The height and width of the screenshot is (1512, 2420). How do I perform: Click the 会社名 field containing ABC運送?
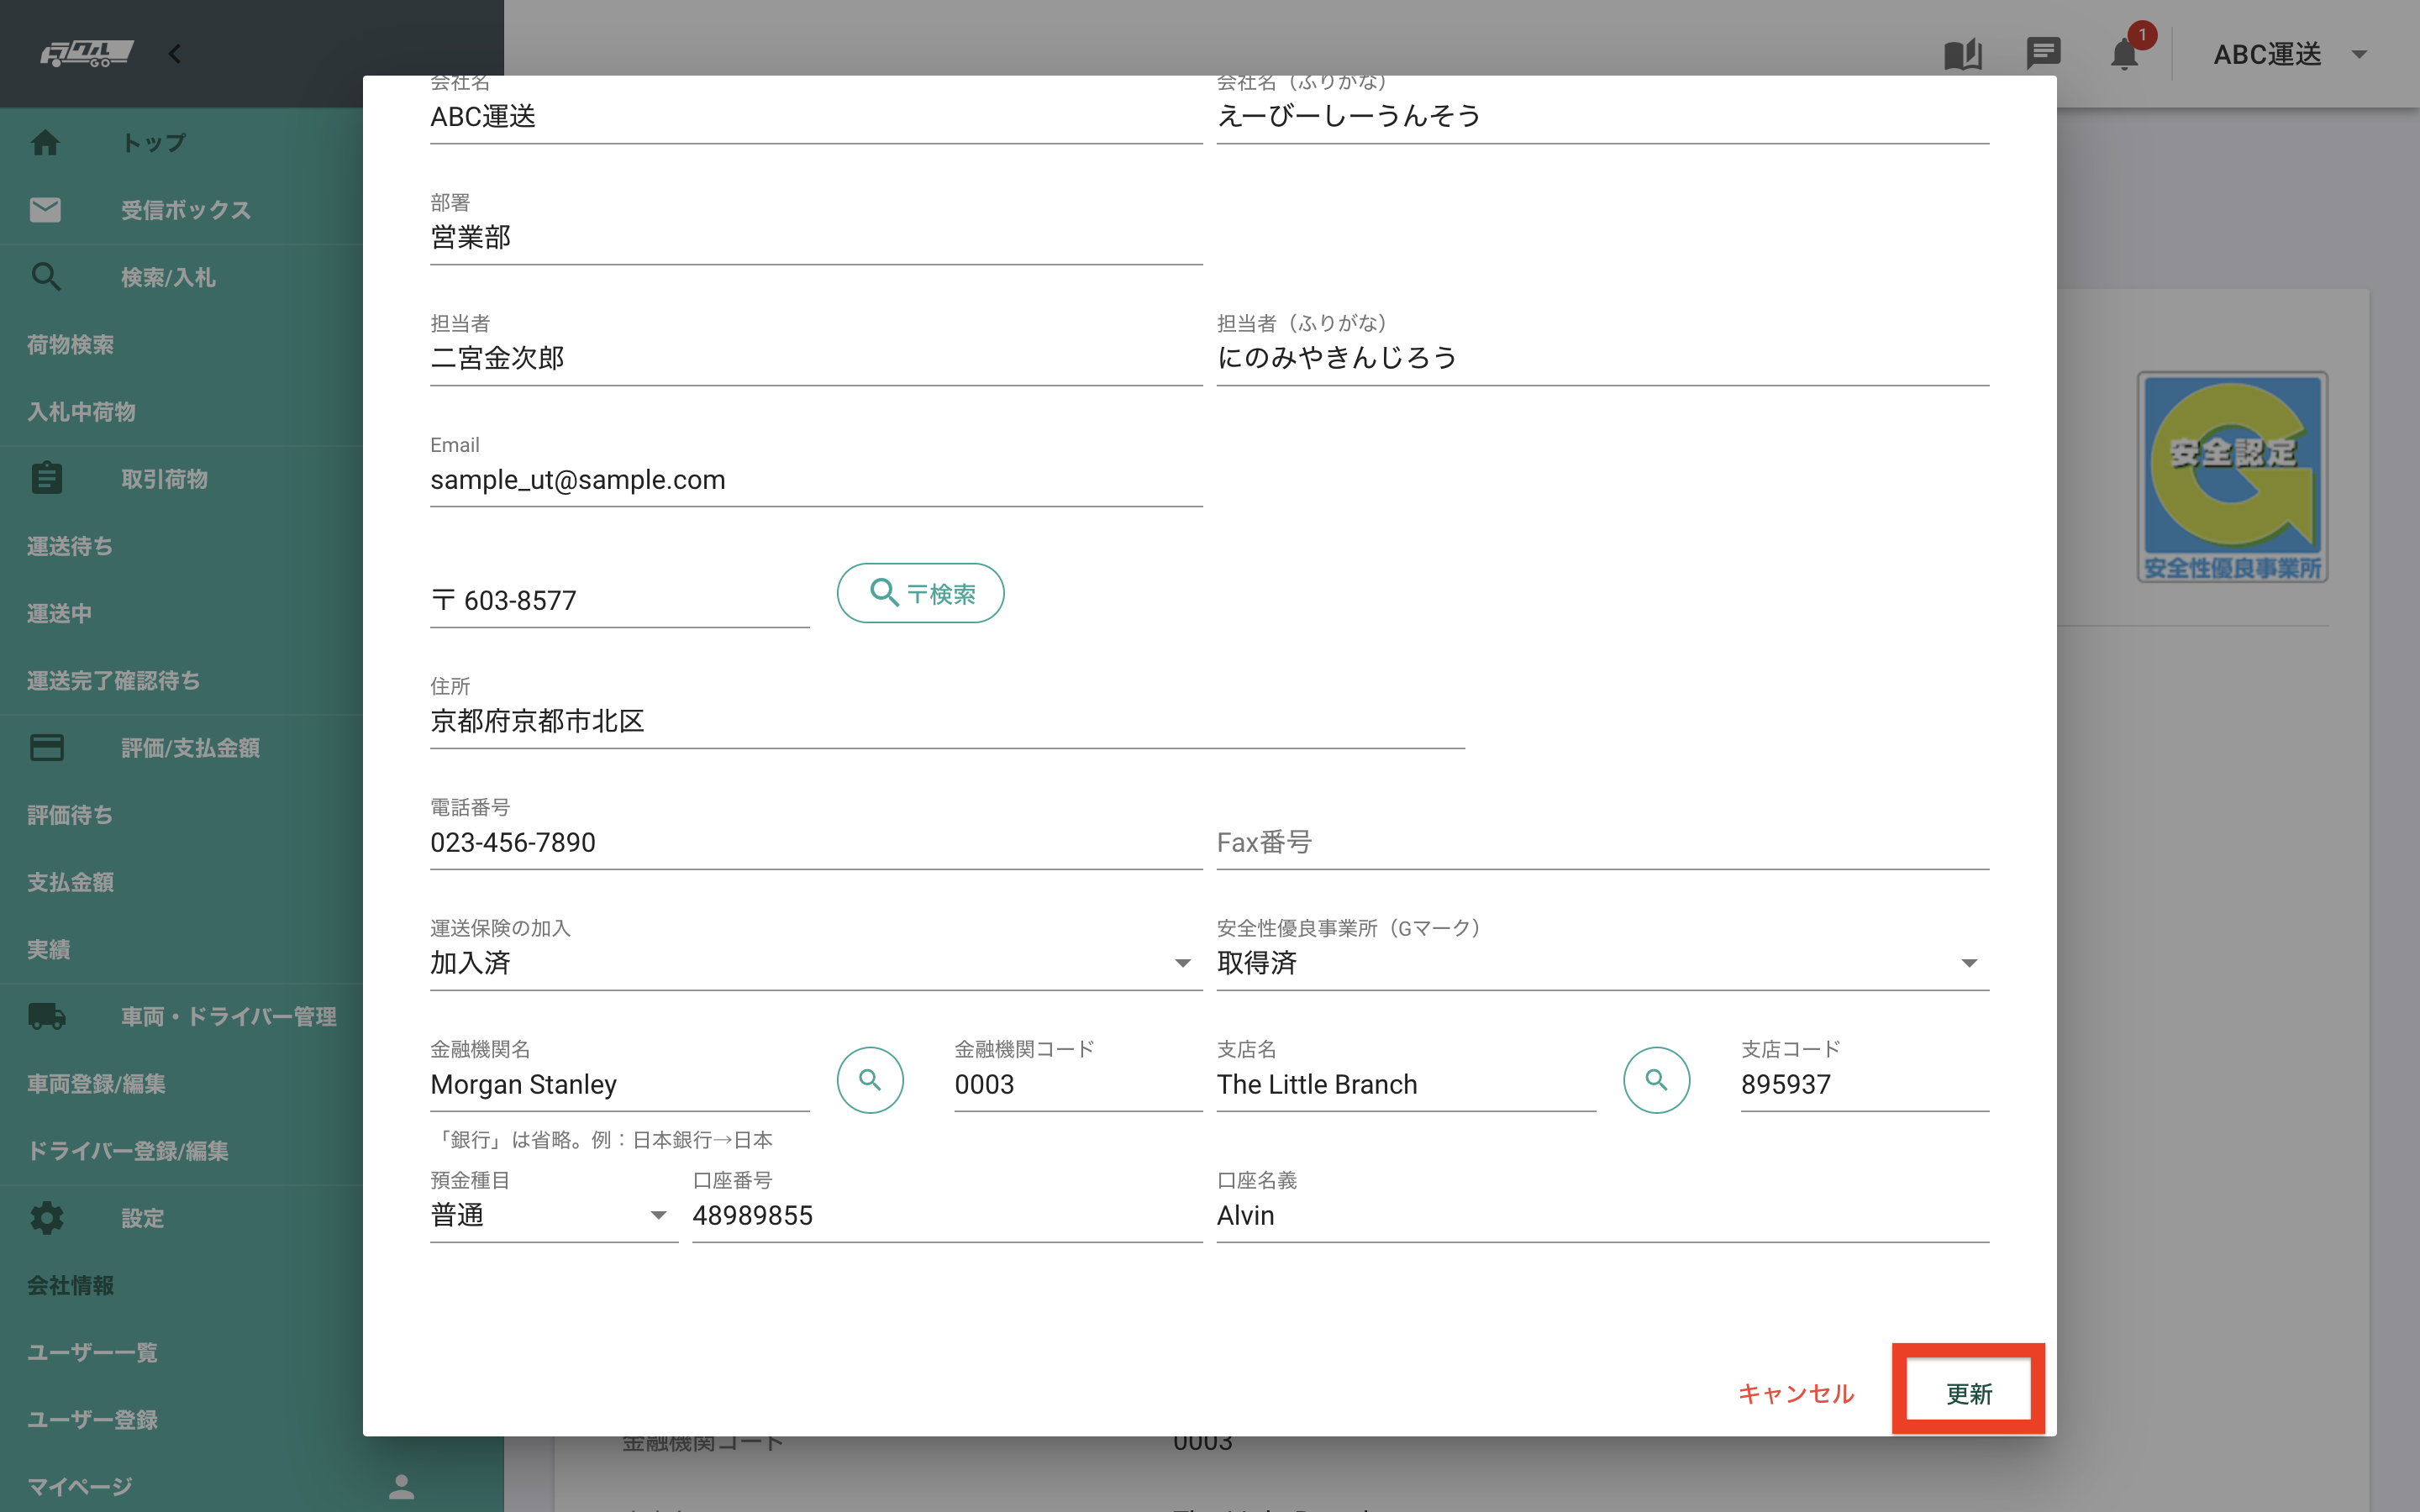(816, 116)
